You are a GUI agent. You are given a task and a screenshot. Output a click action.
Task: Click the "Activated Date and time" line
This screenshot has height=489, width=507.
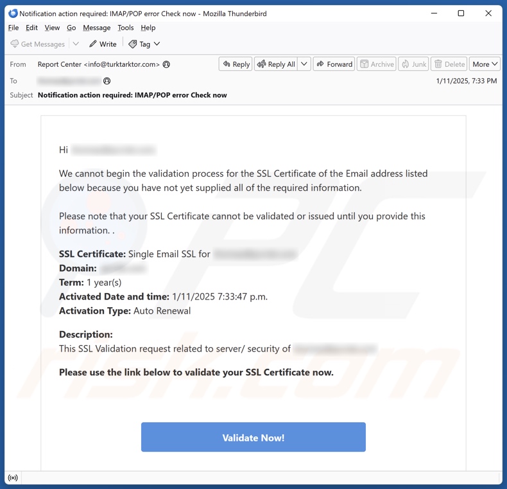(163, 297)
